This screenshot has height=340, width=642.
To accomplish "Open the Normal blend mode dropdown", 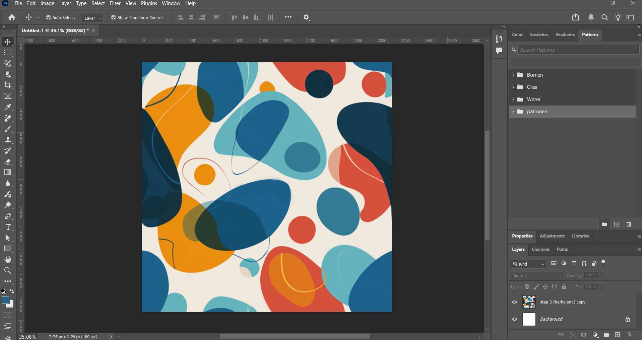I will click(x=537, y=276).
